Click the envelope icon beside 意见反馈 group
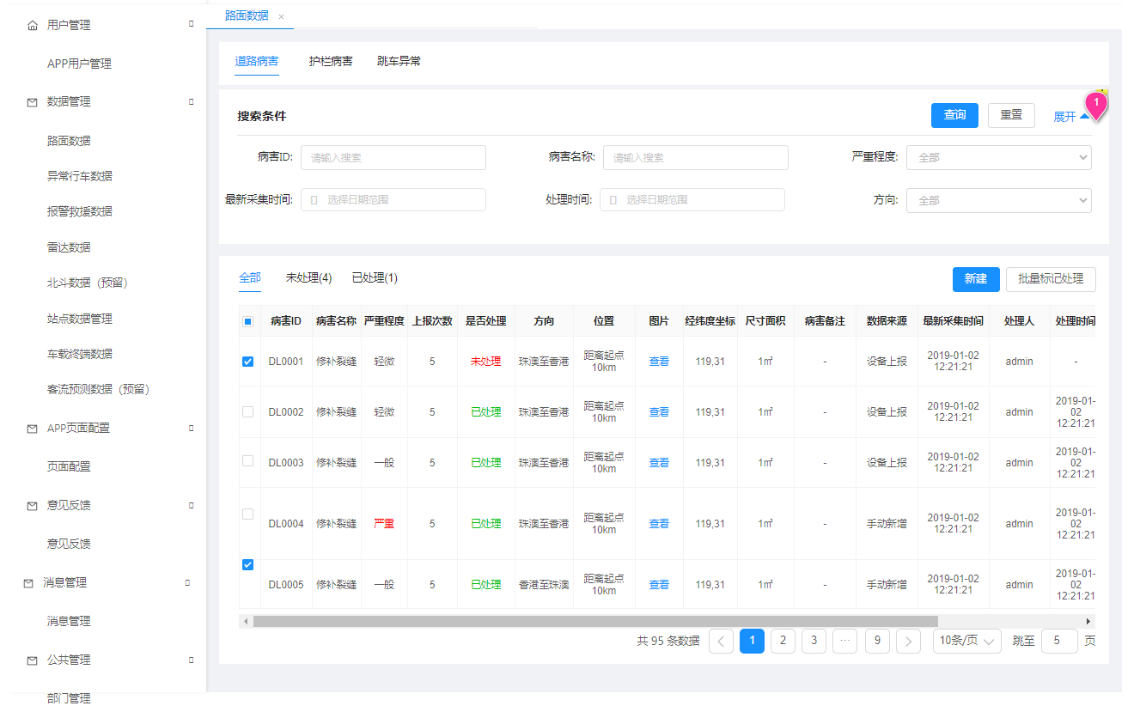This screenshot has height=712, width=1140. click(x=33, y=506)
